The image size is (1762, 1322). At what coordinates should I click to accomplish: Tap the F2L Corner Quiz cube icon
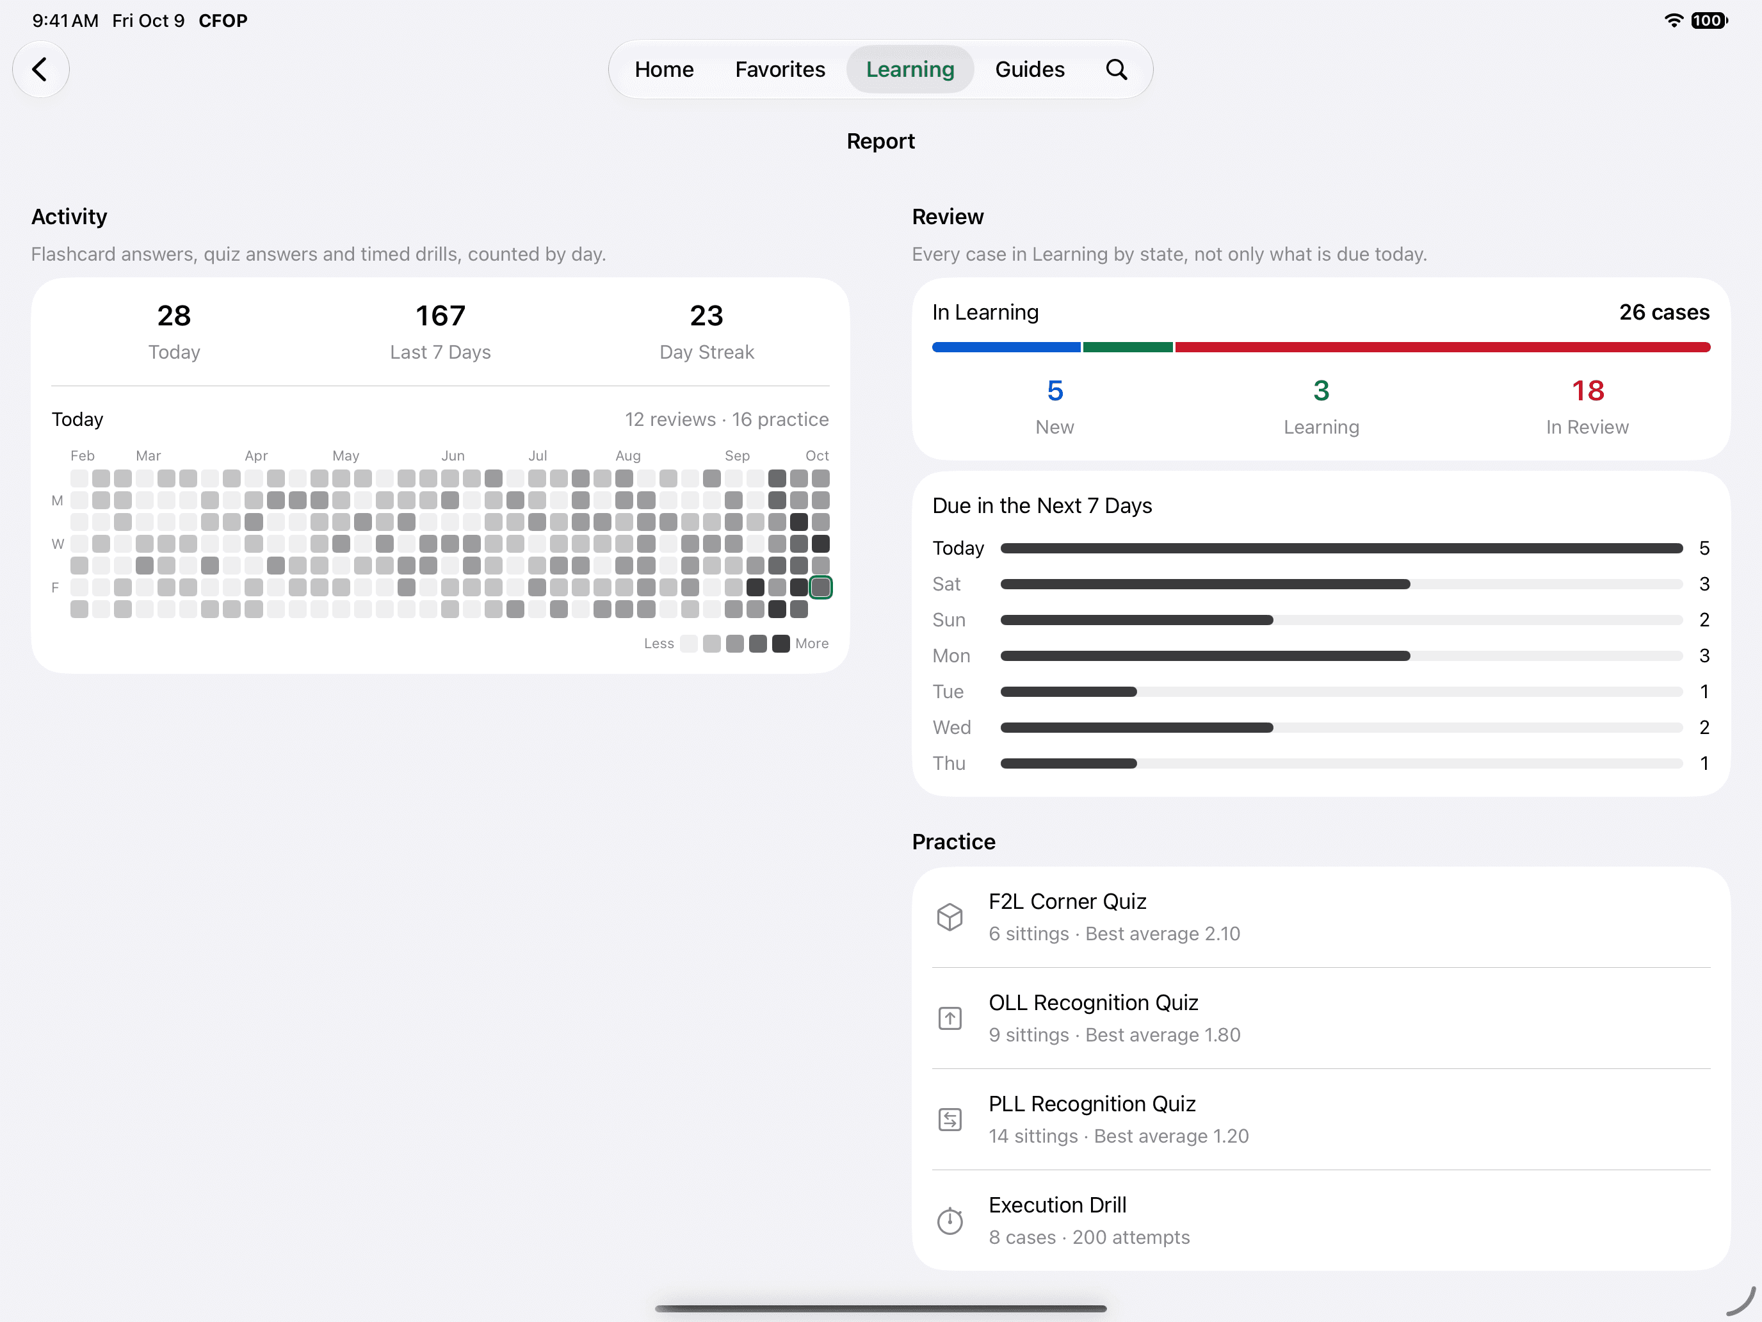coord(950,917)
